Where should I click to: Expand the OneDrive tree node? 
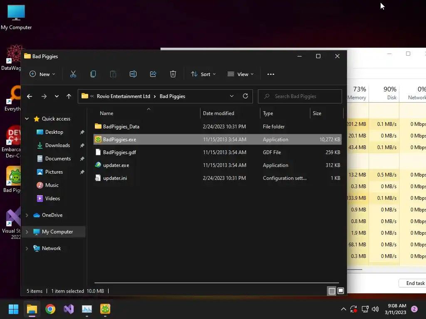(x=27, y=215)
